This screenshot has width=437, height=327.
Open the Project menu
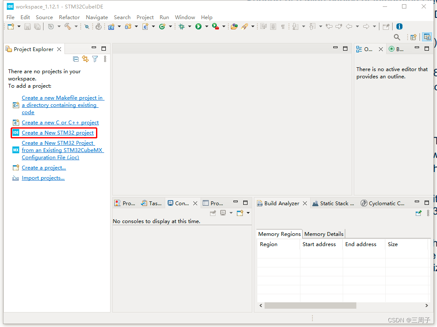[x=145, y=17]
